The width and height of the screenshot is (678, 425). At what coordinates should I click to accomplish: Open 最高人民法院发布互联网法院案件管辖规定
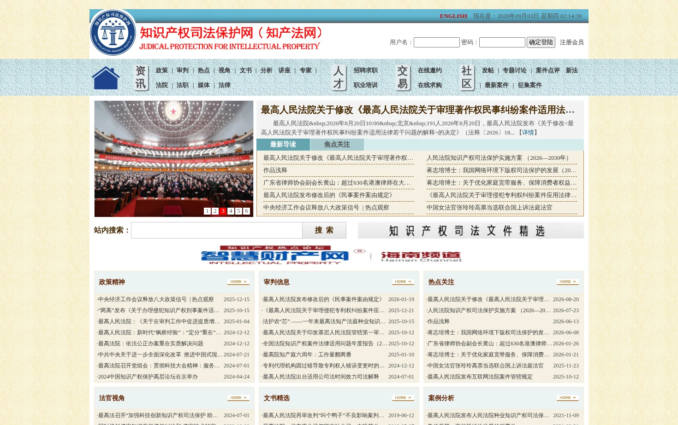(x=480, y=377)
